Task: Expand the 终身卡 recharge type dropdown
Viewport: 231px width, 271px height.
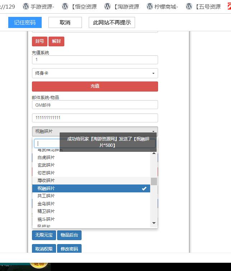Action: click(x=95, y=73)
